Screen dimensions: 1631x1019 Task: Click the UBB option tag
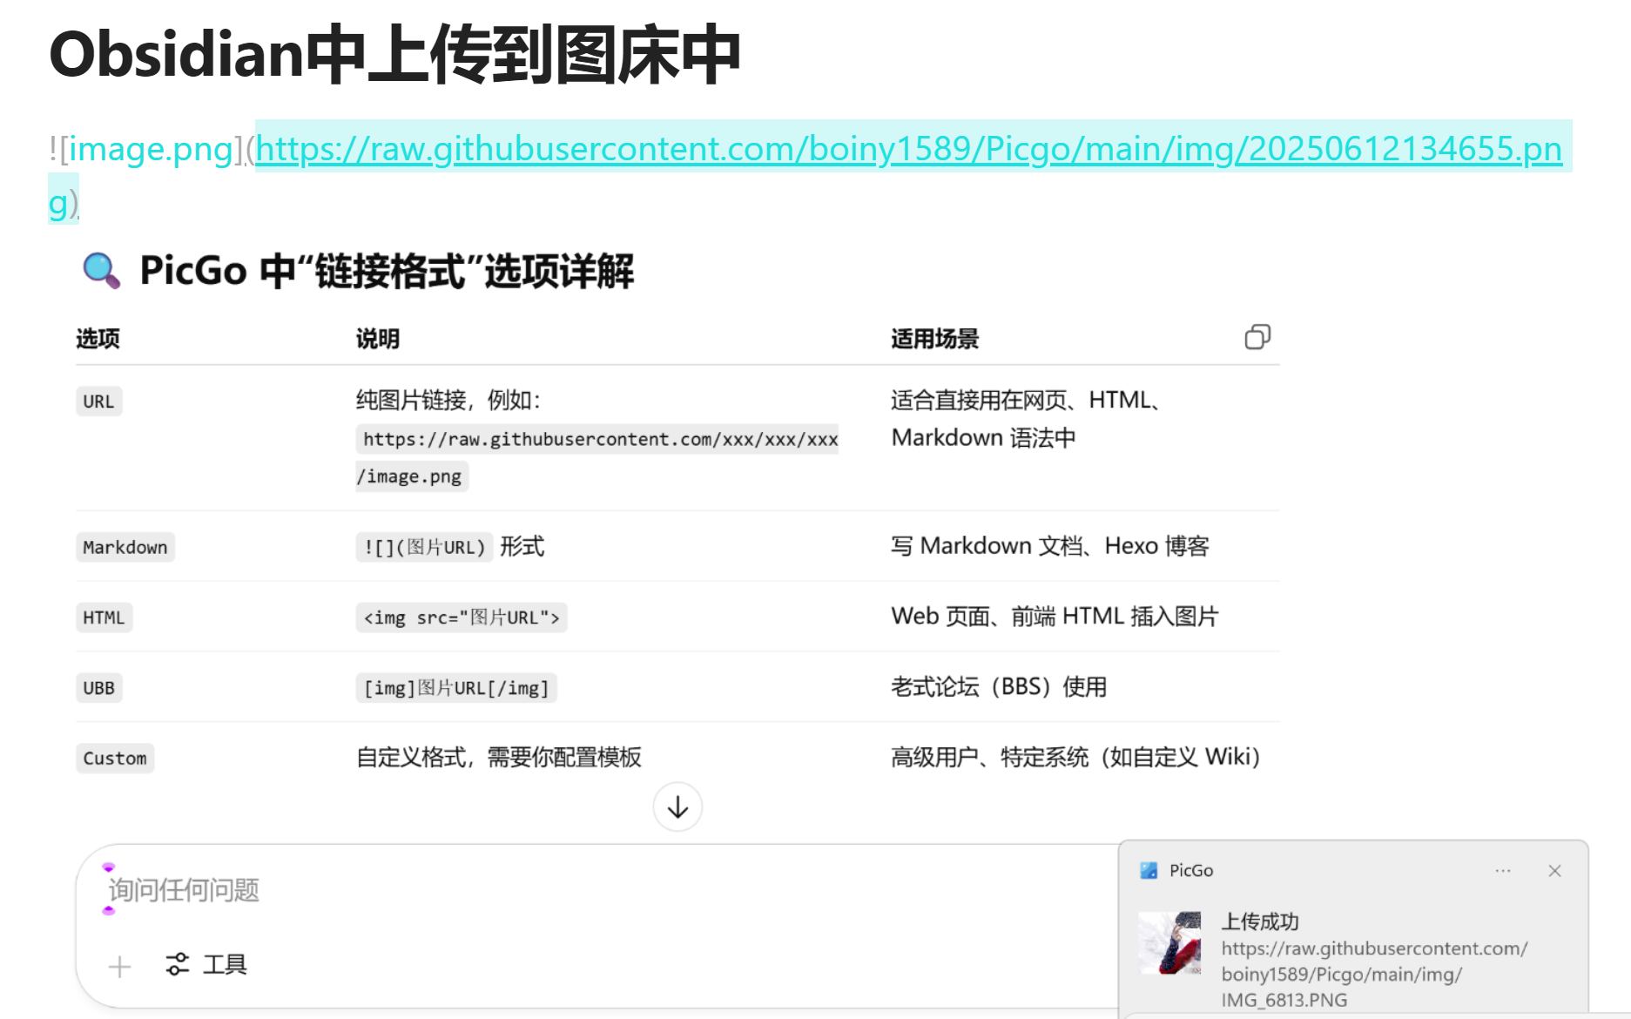click(98, 688)
